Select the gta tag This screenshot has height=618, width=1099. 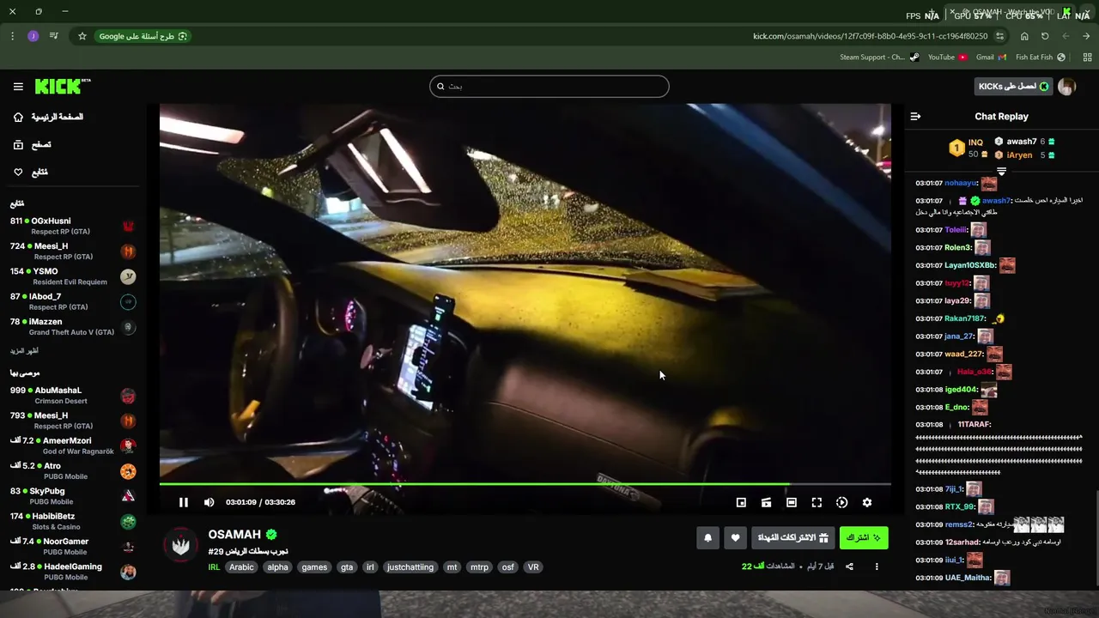pos(347,567)
